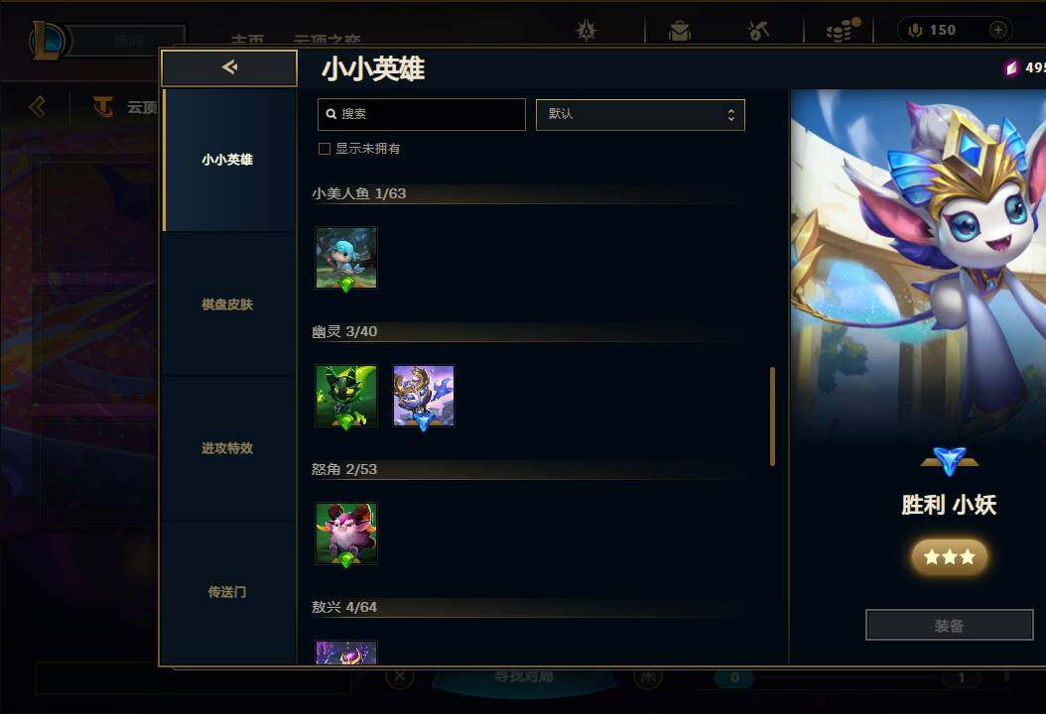This screenshot has height=714, width=1046.
Task: Select the 进攻特效 tab
Action: tap(227, 448)
